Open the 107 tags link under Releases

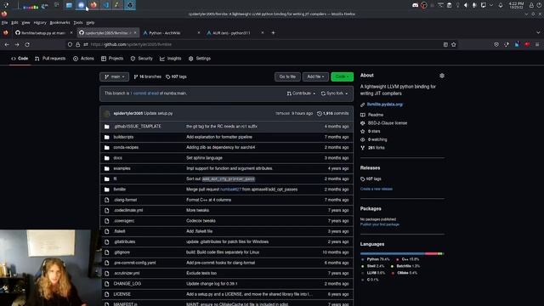click(x=371, y=179)
